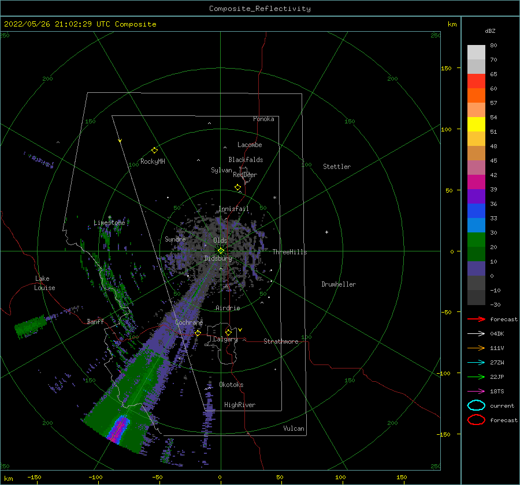The width and height of the screenshot is (520, 485).
Task: Click the ThreeHills town label
Action: 289,252
